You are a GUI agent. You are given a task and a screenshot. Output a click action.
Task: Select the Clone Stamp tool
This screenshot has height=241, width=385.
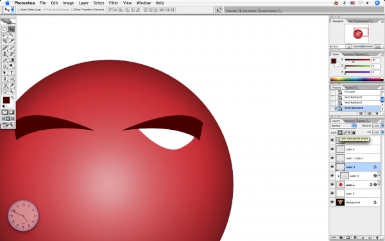[4, 54]
